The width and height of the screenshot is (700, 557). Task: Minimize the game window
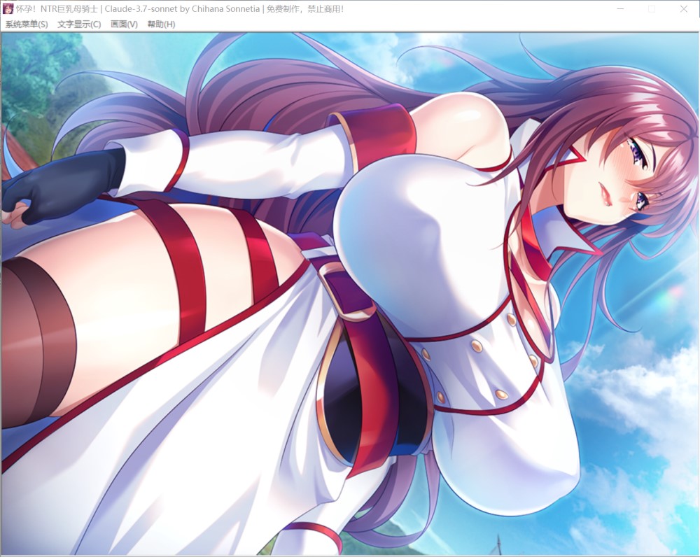[619, 9]
